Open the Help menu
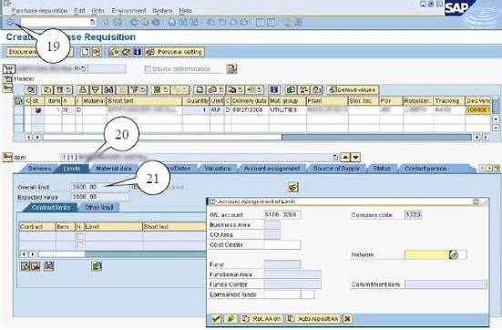 tap(185, 11)
